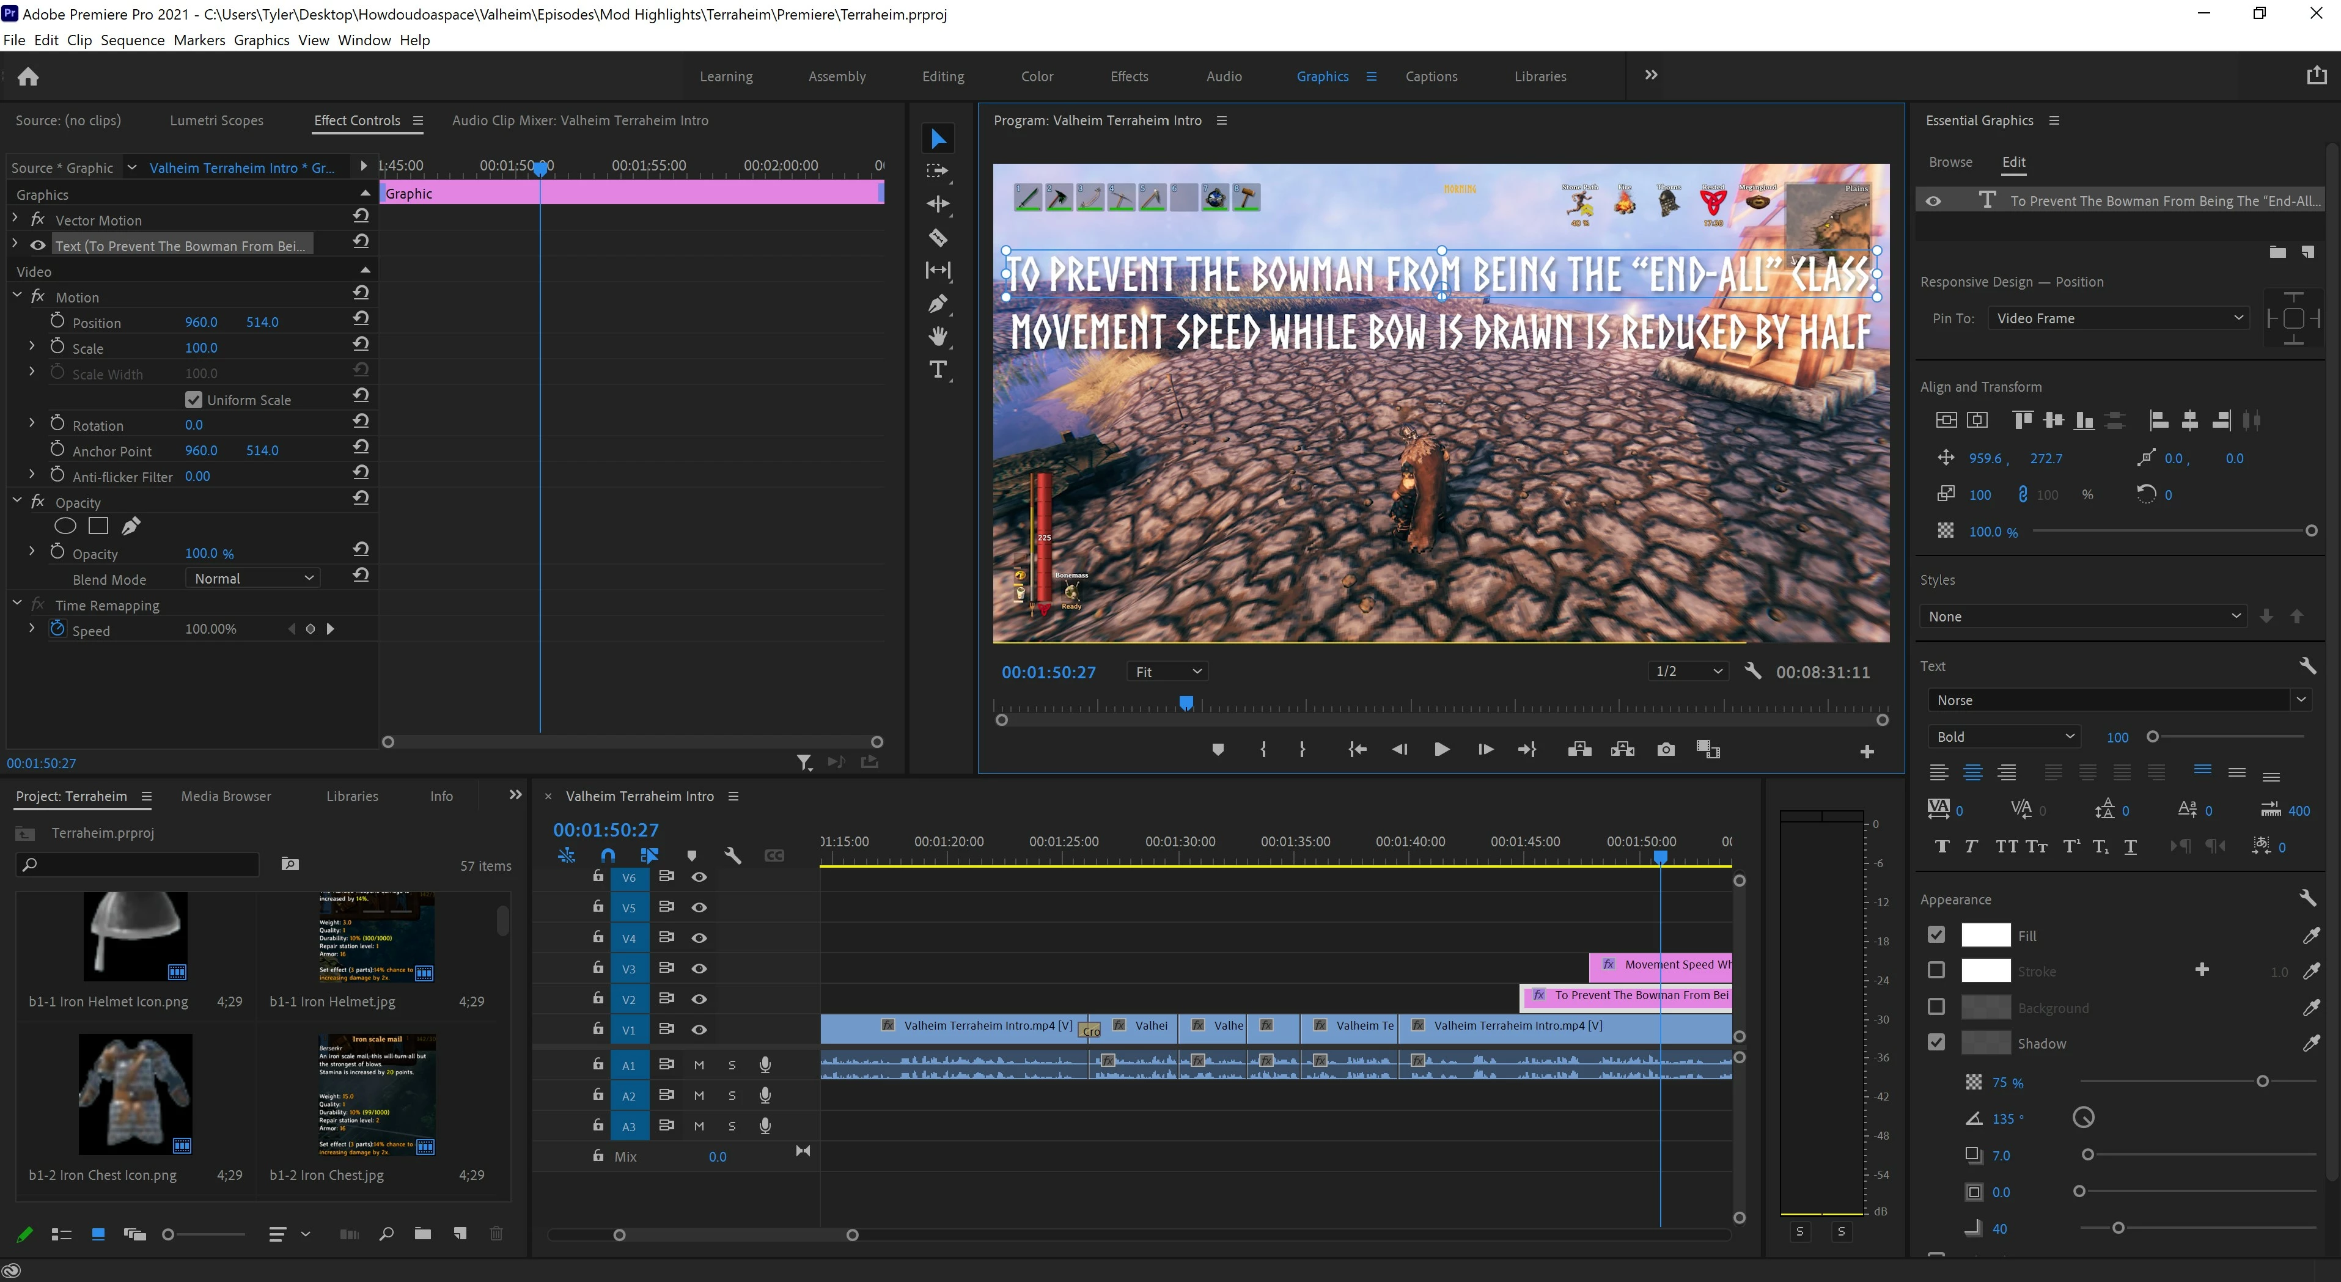
Task: Toggle snap in timeline
Action: pos(608,855)
